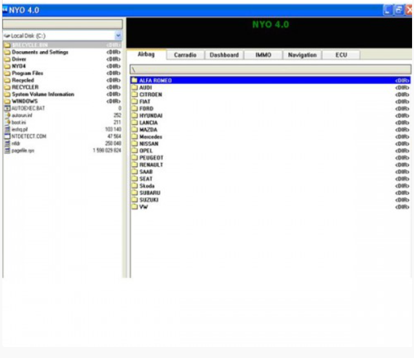Click the boot.ini file icon

8,122
